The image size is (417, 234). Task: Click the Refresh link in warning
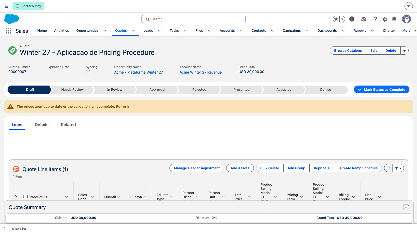click(122, 107)
